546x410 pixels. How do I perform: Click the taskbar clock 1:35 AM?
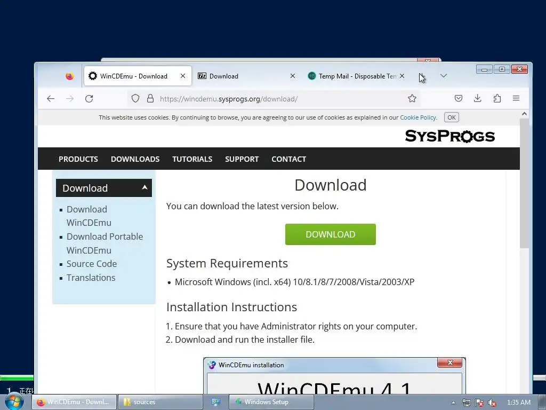coord(518,403)
